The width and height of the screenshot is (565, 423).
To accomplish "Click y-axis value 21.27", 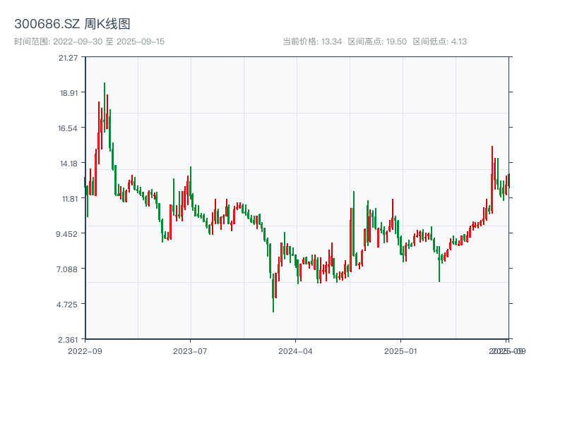I will coord(68,58).
